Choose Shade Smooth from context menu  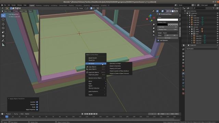pos(96,58)
